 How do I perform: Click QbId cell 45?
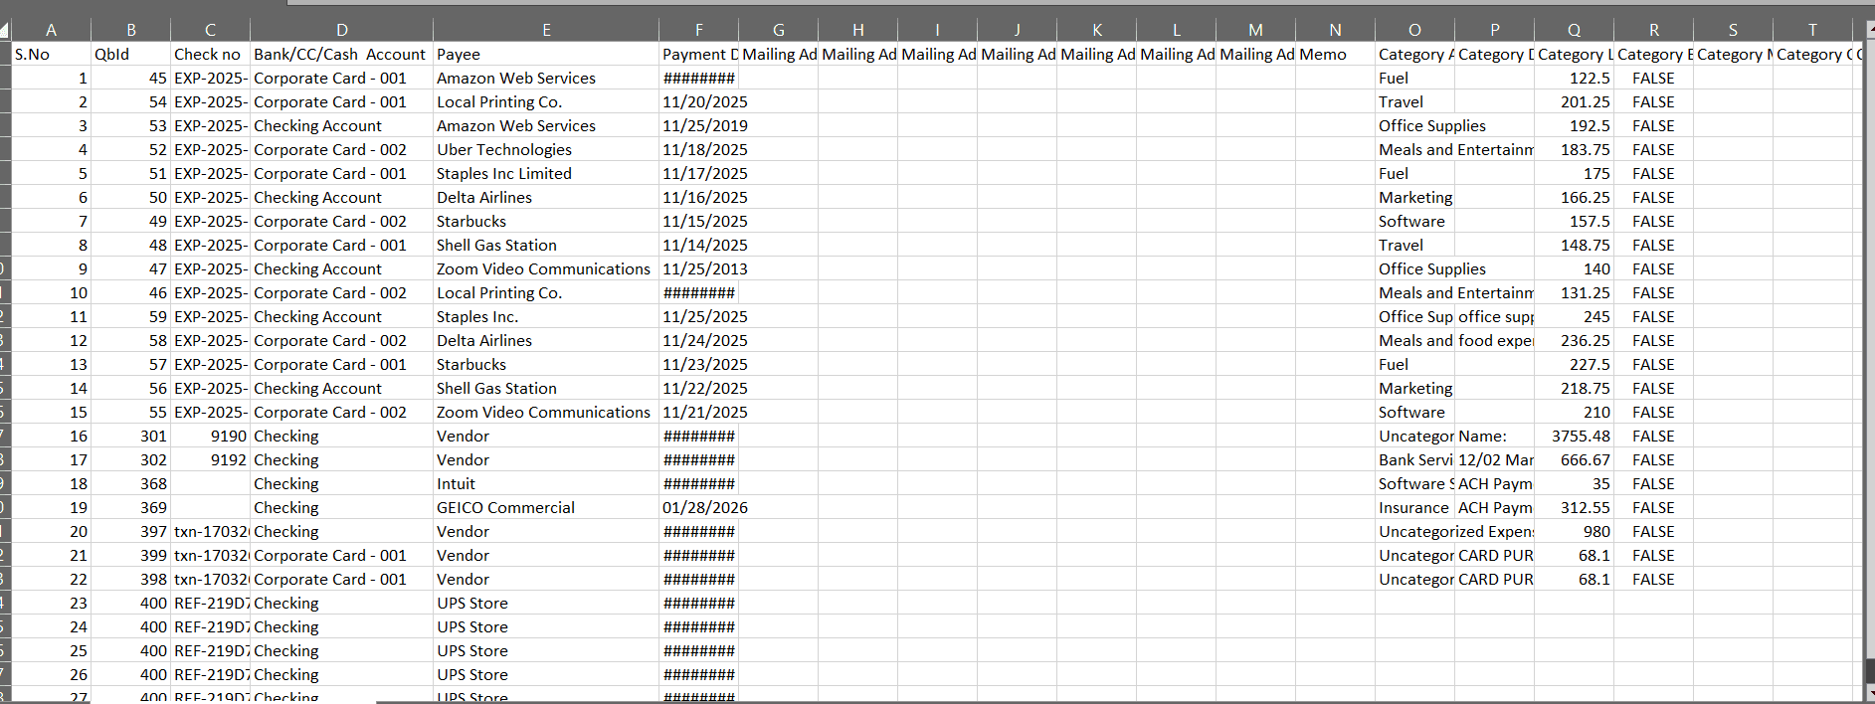pyautogui.click(x=130, y=78)
